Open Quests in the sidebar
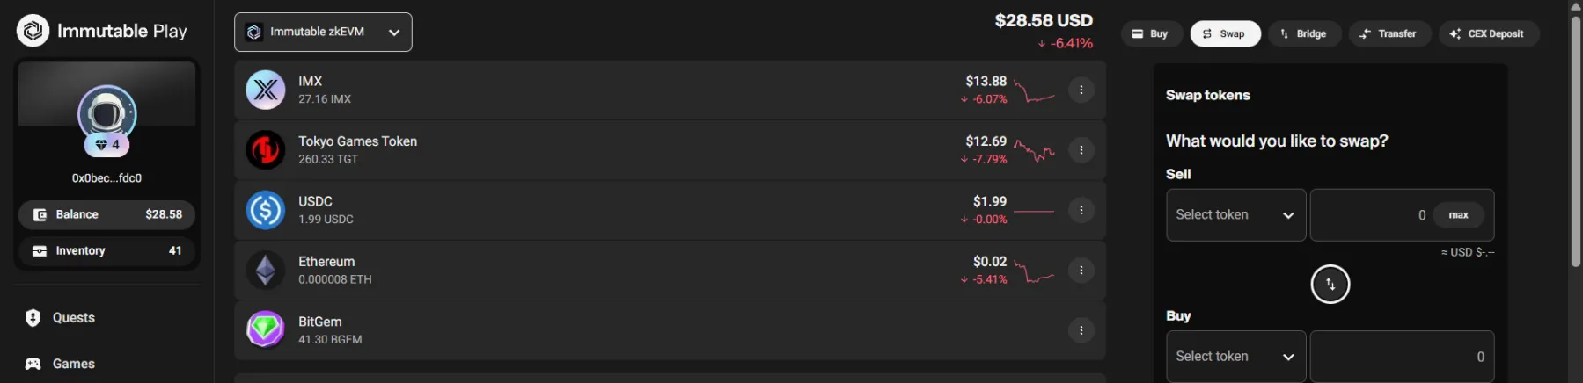This screenshot has height=383, width=1583. click(73, 318)
